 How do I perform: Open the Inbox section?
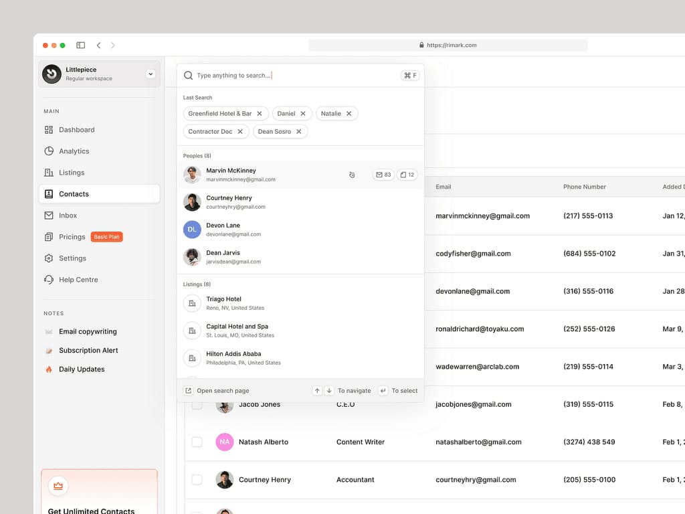[x=99, y=216]
